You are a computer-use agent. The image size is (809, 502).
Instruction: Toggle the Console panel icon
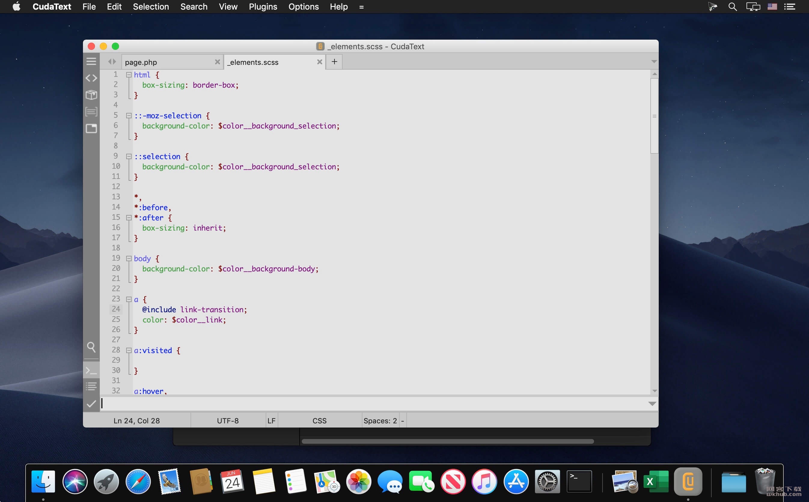pos(91,370)
